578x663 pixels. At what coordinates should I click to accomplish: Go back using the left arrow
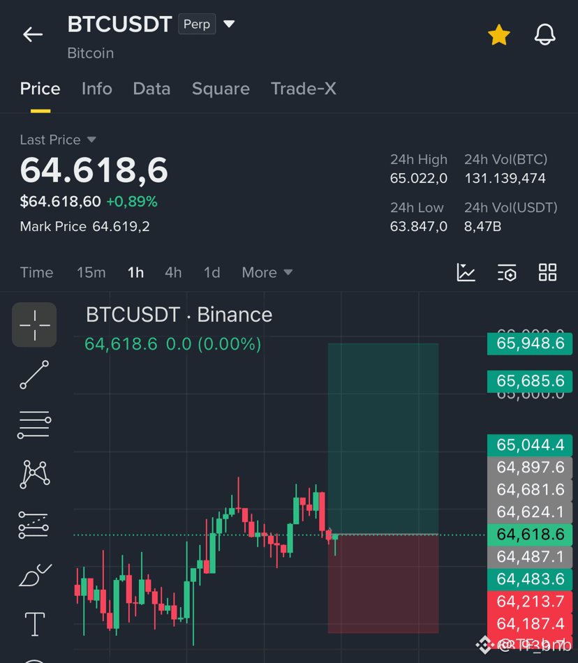pyautogui.click(x=33, y=34)
